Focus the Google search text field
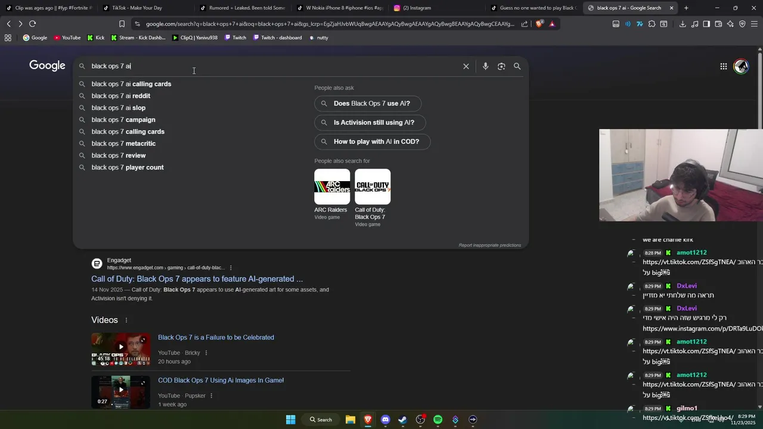 (x=274, y=66)
